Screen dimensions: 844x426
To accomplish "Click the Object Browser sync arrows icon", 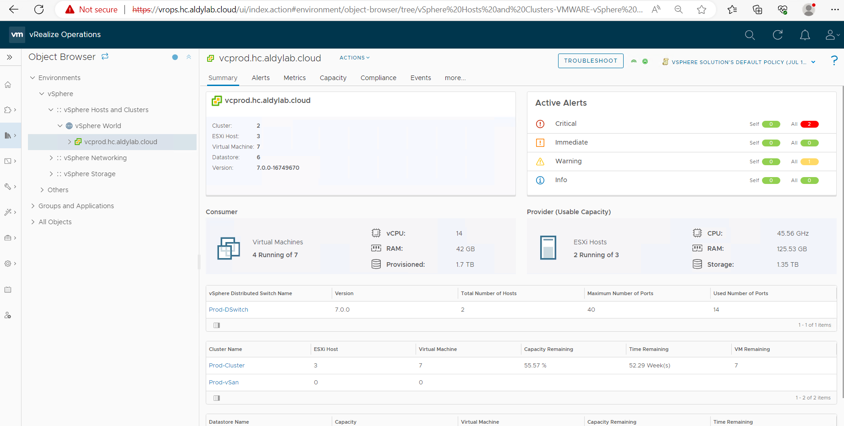I will coord(105,56).
